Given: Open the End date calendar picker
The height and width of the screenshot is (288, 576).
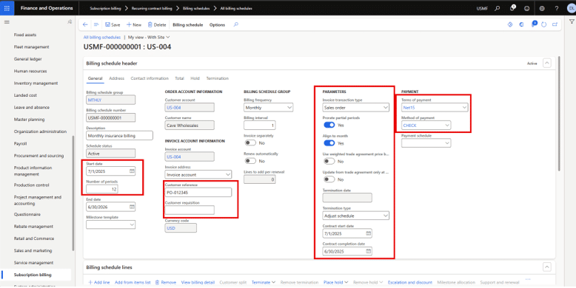Looking at the screenshot, I should [132, 207].
